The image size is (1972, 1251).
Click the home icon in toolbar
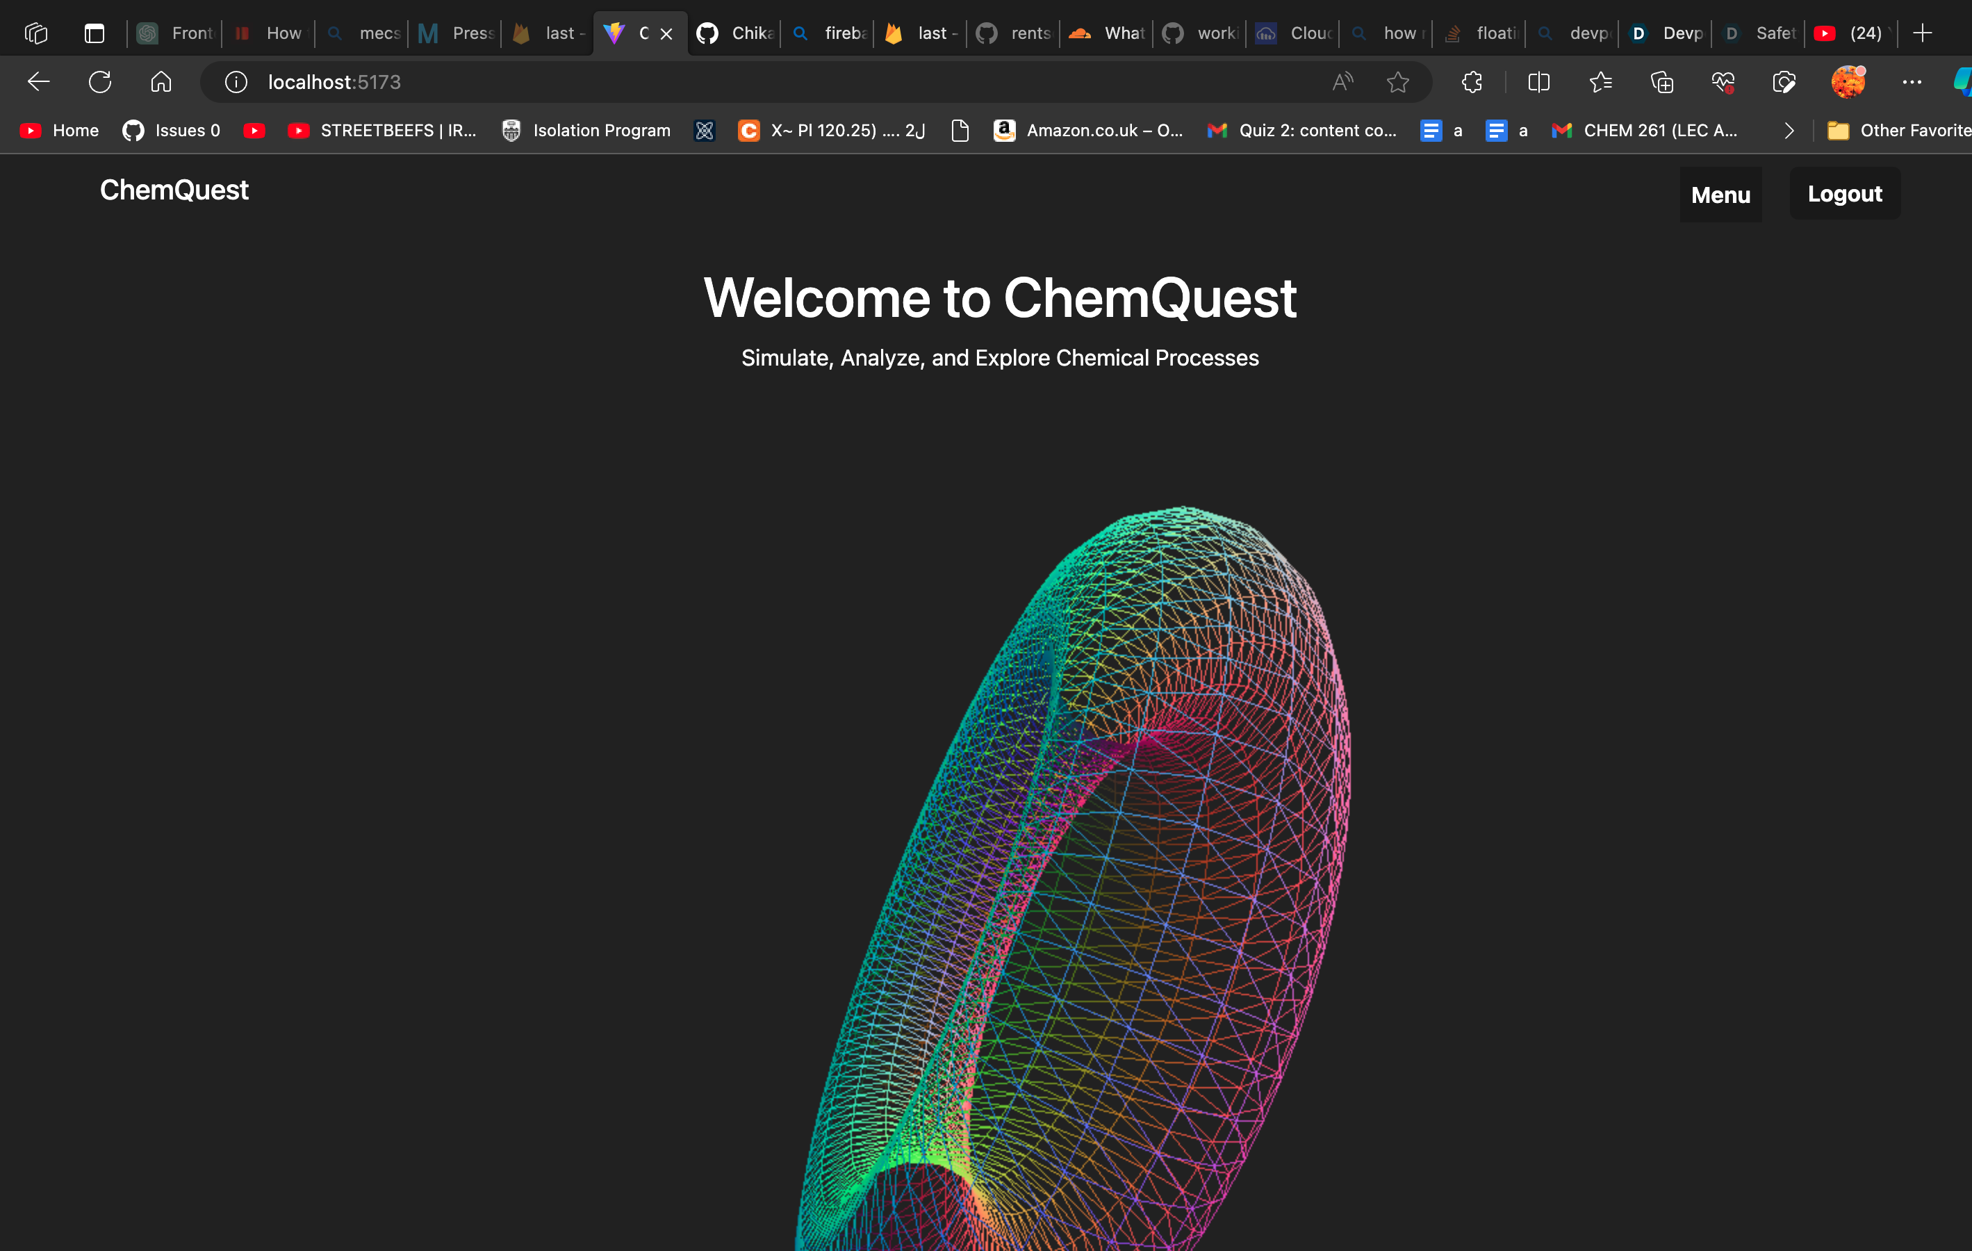point(161,82)
